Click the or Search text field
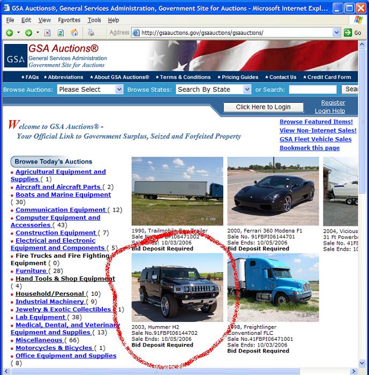The height and width of the screenshot is (375, 369). click(x=313, y=89)
